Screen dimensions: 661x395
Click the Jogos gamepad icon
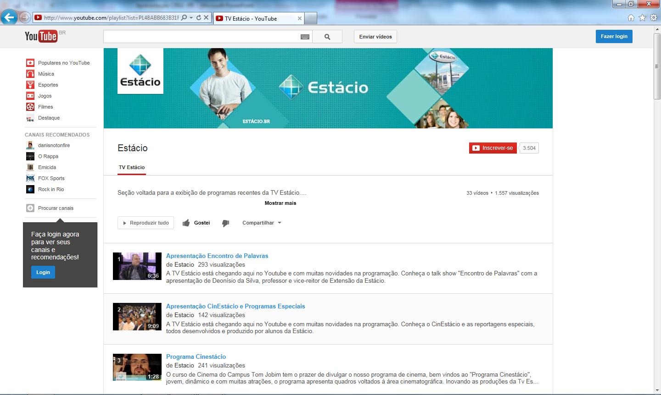(30, 96)
